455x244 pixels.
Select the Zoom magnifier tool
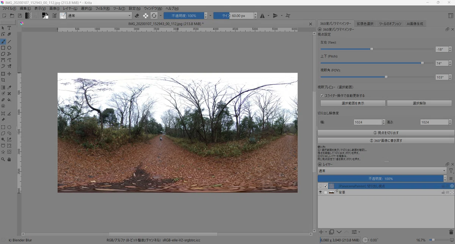pyautogui.click(x=3, y=160)
